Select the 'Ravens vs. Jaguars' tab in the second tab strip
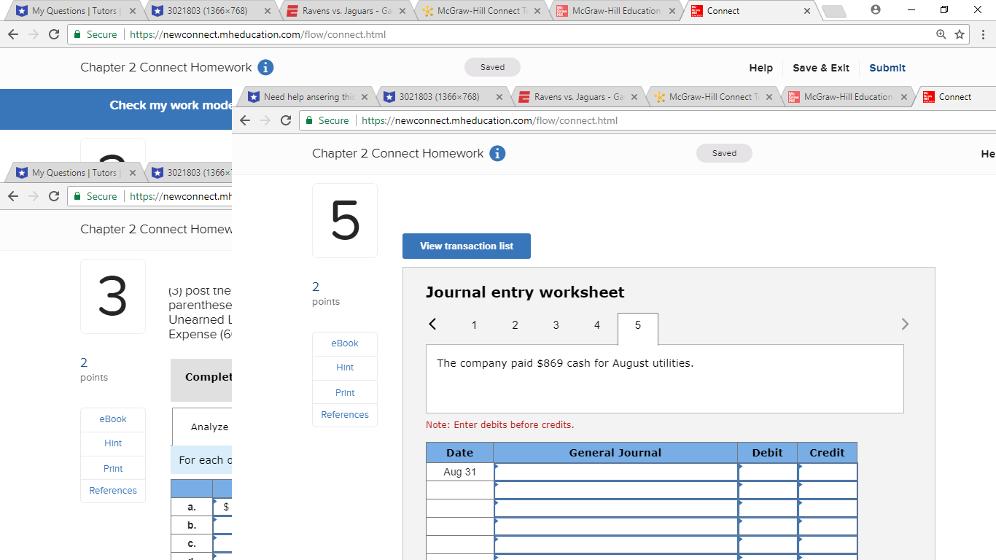 [x=578, y=97]
